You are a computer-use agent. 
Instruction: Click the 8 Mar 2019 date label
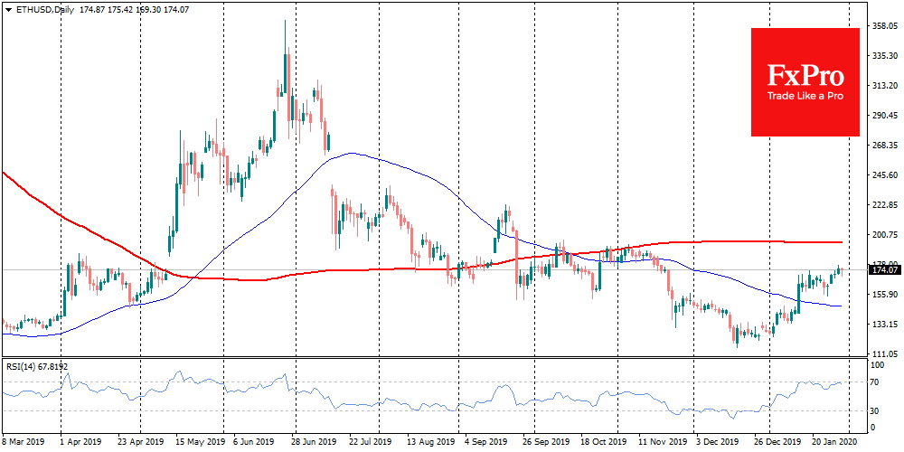(x=24, y=443)
